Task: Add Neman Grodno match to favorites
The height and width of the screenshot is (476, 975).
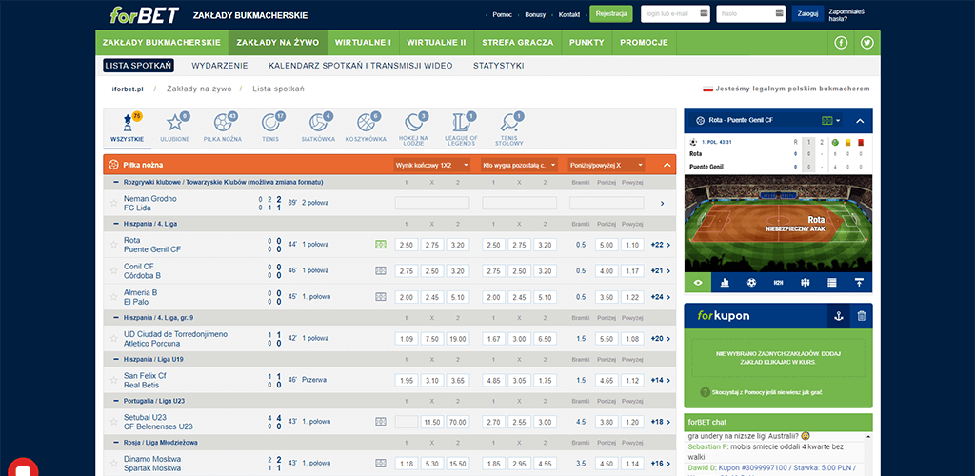Action: (x=113, y=204)
